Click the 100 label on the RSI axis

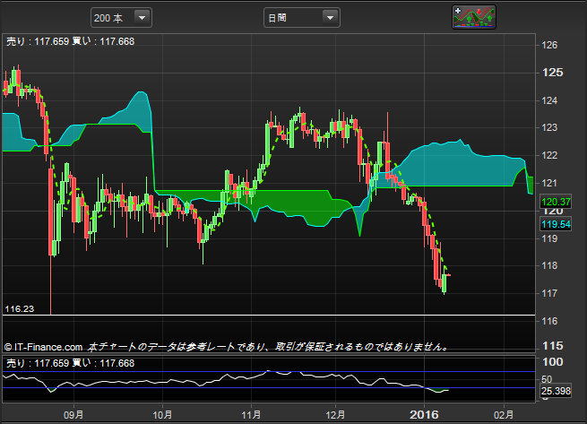pyautogui.click(x=553, y=362)
